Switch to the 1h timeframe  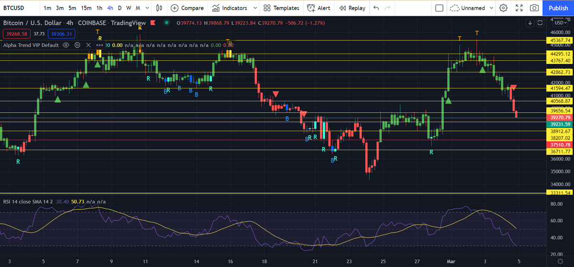99,8
